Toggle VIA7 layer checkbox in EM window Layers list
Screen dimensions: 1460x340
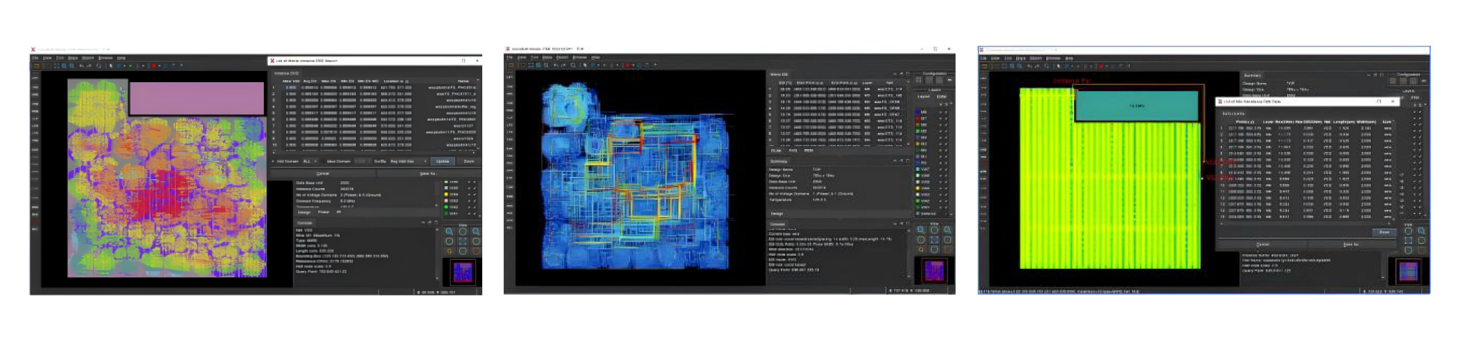click(x=940, y=169)
